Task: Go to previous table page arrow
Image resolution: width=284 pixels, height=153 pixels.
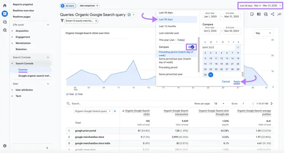Action: pyautogui.click(x=253, y=103)
